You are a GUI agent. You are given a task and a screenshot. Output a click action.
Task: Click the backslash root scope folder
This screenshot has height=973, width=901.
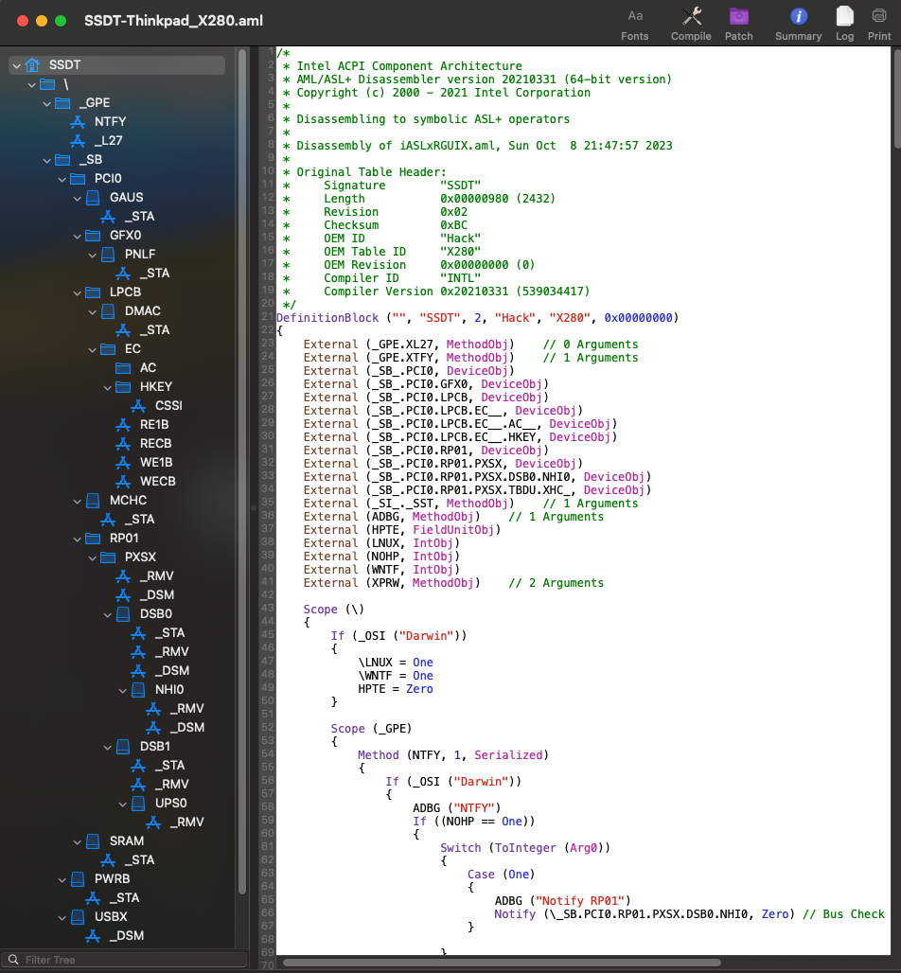(47, 84)
